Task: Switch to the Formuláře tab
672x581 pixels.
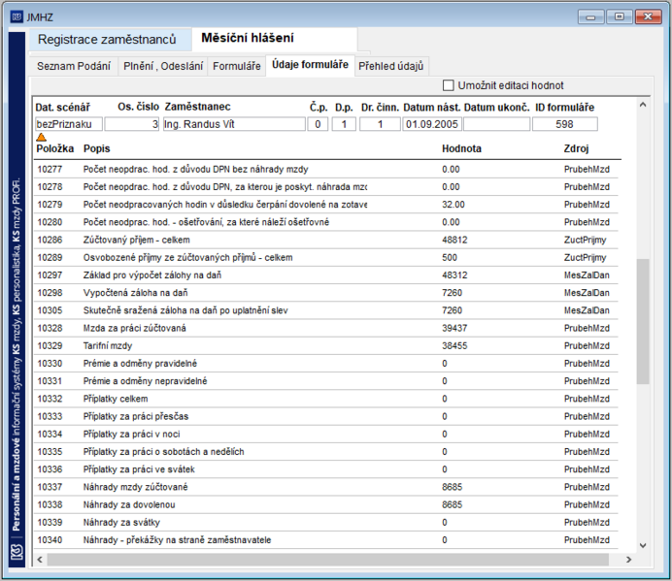Action: (237, 66)
